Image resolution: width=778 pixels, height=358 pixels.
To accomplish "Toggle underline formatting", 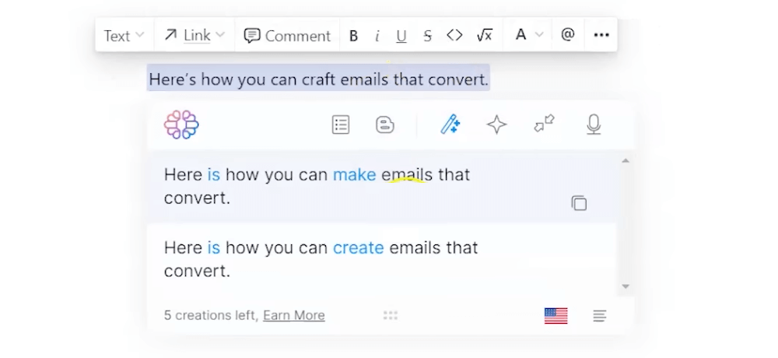I will [x=401, y=36].
